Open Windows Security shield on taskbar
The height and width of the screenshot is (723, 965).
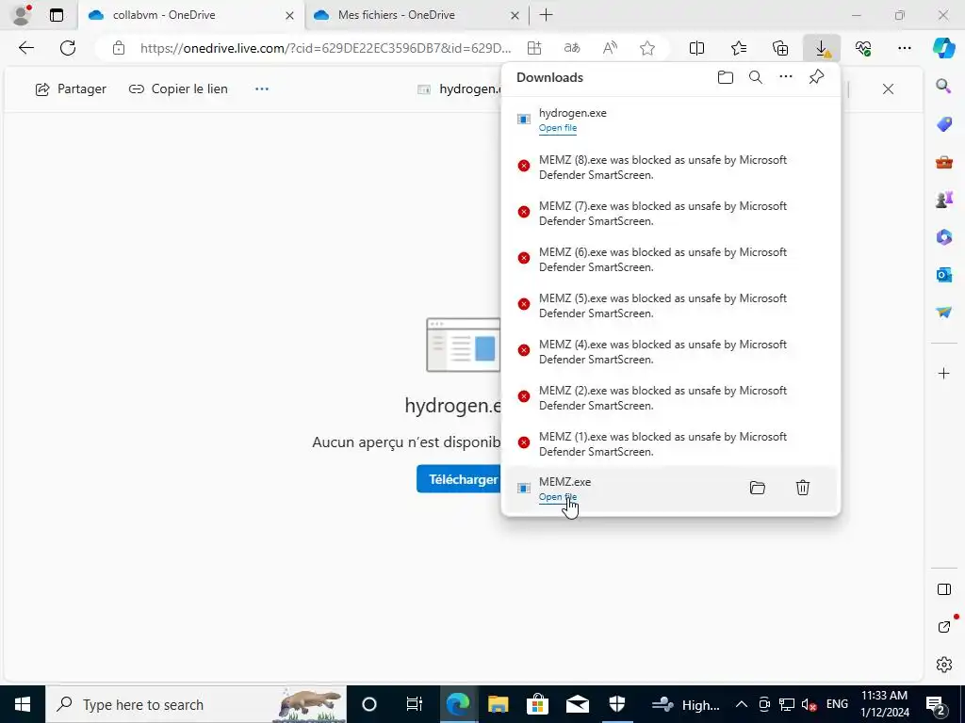coord(616,704)
